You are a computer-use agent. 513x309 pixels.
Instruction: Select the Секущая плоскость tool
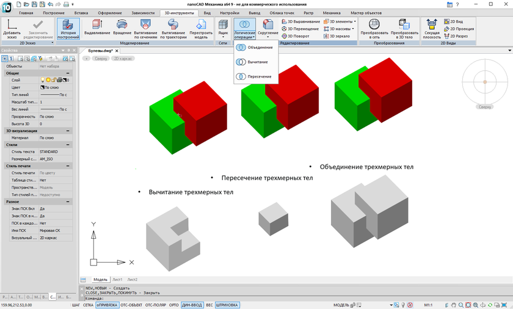coord(432,24)
